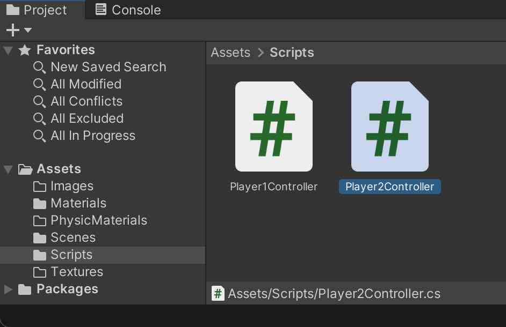The height and width of the screenshot is (327, 506).
Task: Click the Images folder icon
Action: pos(40,187)
